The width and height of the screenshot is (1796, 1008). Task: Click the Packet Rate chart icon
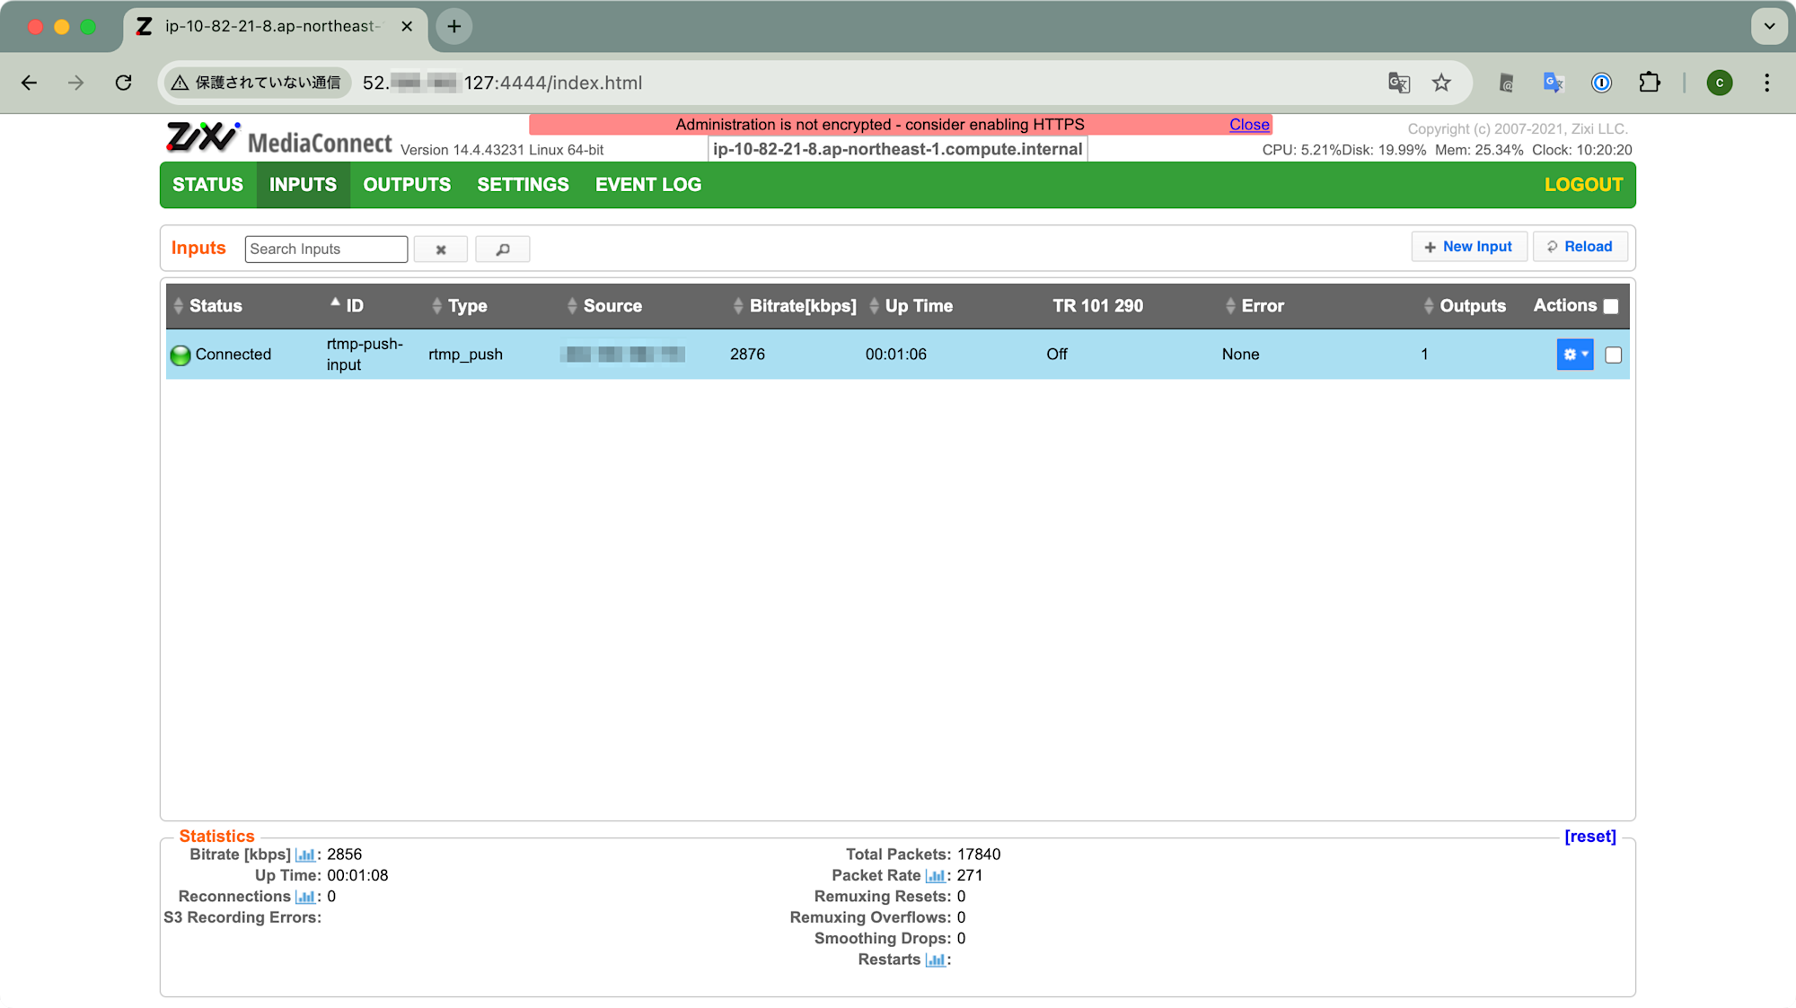935,876
